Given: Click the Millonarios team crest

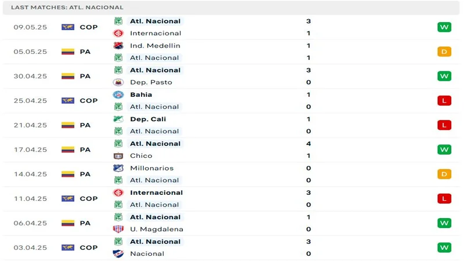Looking at the screenshot, I should pos(118,168).
